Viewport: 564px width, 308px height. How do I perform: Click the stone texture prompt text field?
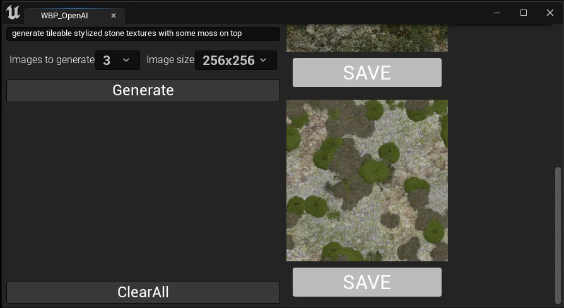(x=143, y=33)
